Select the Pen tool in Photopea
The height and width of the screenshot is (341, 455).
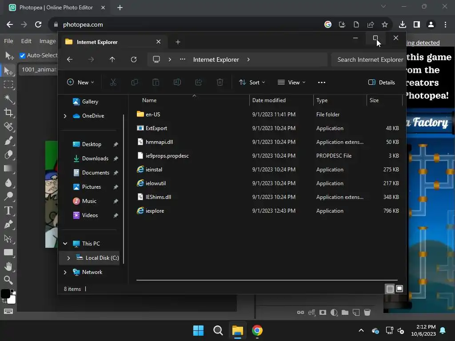click(x=9, y=224)
